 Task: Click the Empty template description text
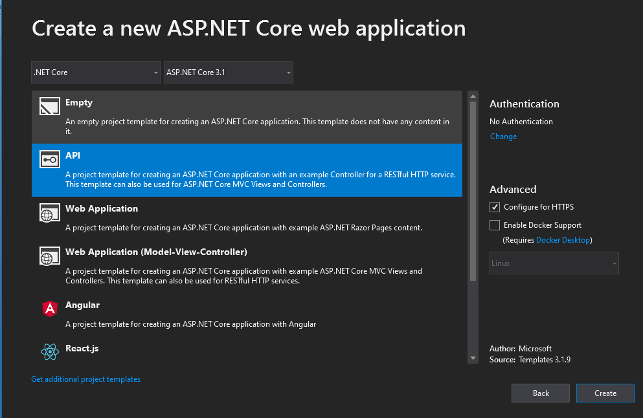pos(257,126)
